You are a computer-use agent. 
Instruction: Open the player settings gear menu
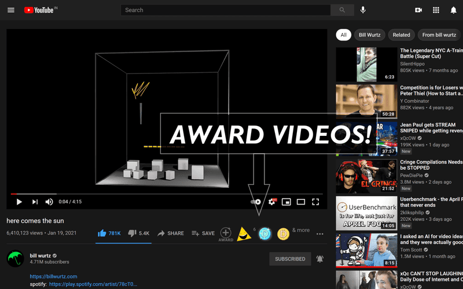tap(271, 202)
